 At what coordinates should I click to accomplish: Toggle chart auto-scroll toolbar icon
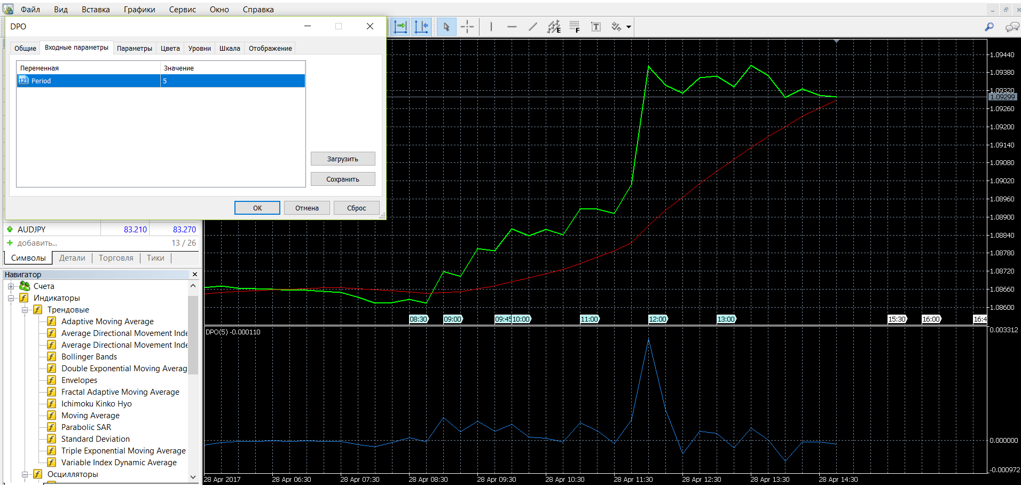coord(400,27)
